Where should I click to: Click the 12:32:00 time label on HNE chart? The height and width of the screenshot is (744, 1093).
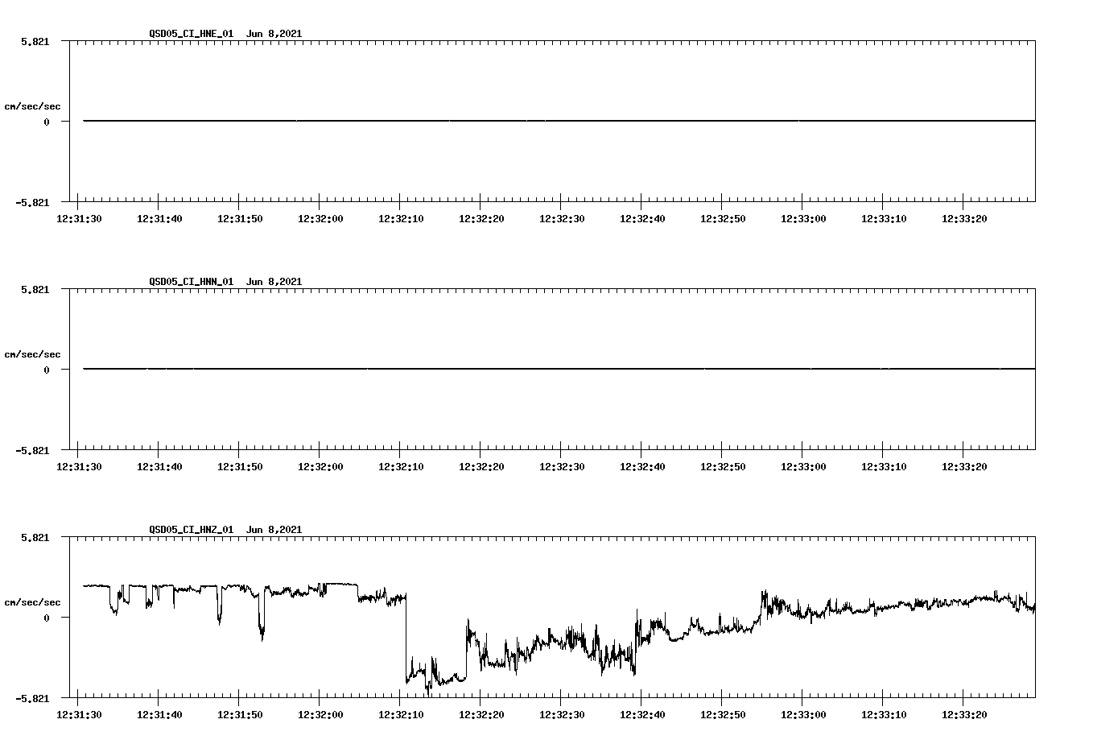320,219
